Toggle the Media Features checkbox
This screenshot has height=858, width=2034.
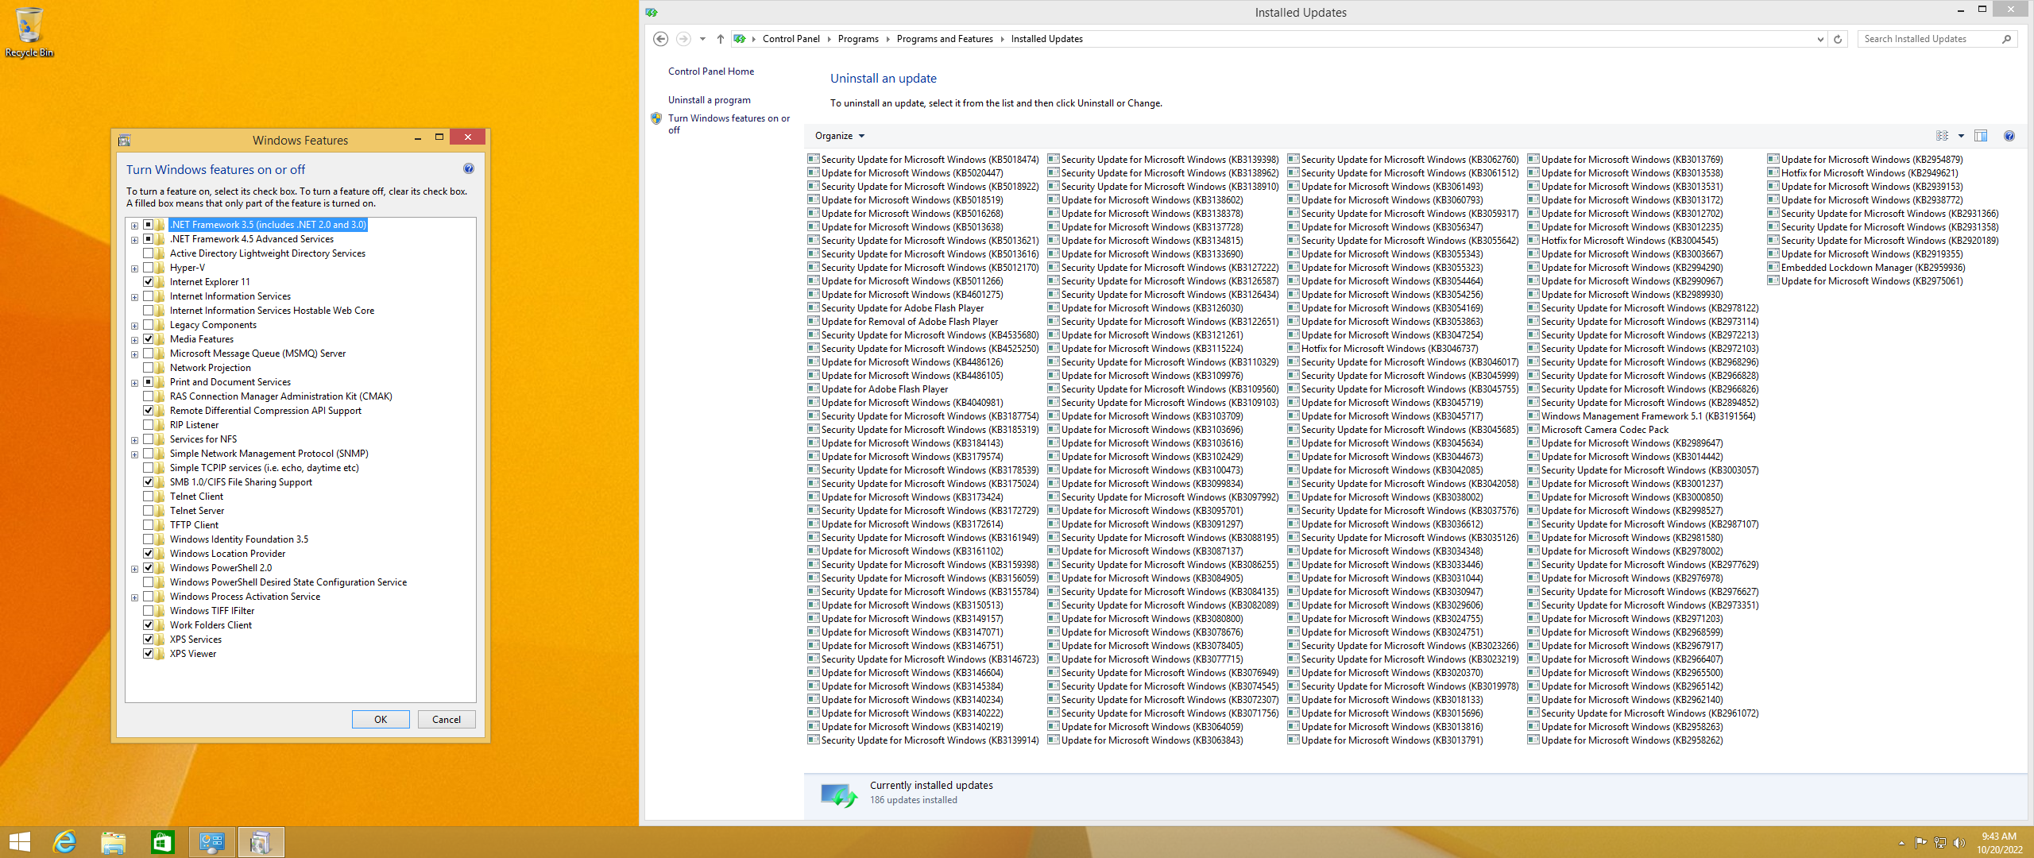(x=149, y=339)
